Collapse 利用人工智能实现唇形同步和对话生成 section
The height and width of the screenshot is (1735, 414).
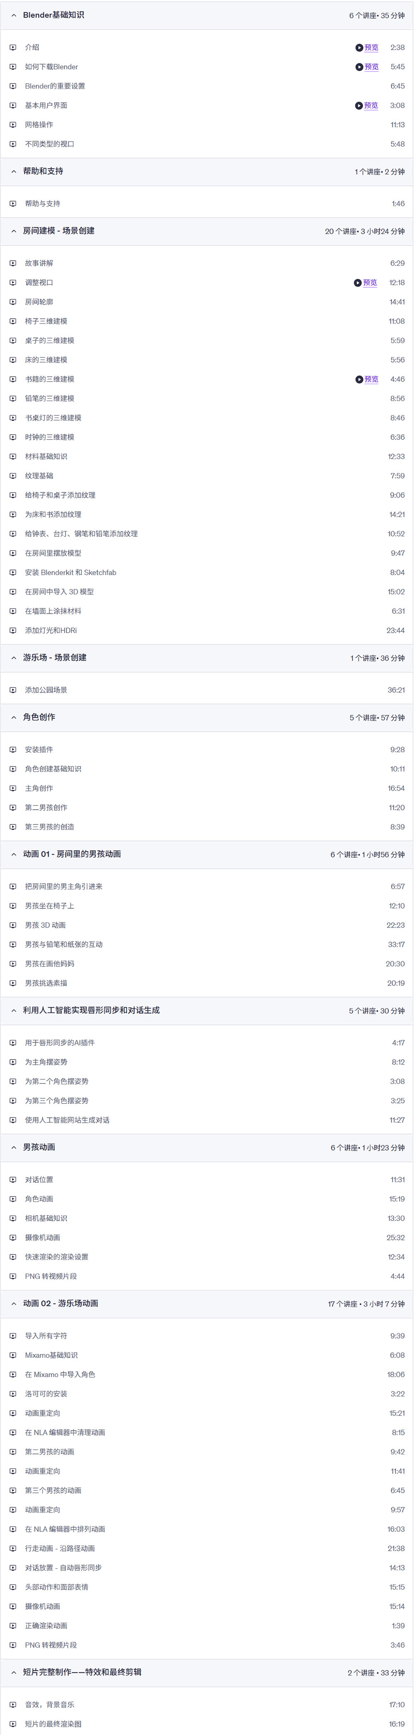tap(14, 1011)
